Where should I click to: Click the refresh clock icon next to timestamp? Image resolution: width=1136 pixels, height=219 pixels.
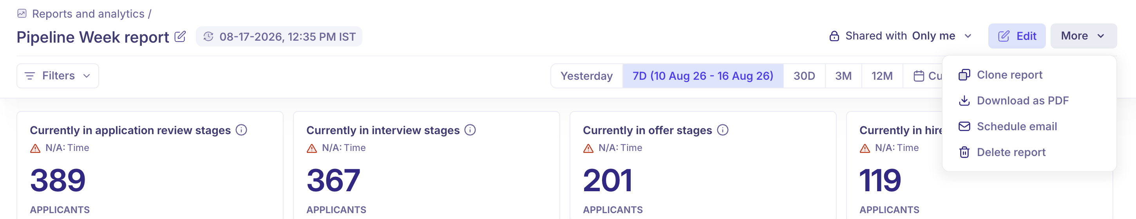(208, 37)
